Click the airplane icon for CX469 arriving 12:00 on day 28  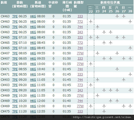130,106
